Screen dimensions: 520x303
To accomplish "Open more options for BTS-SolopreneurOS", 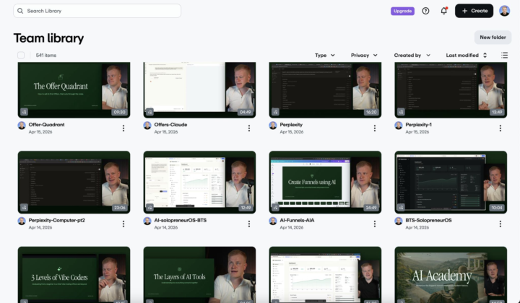I will pos(500,224).
